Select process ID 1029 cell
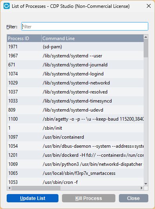Image resolution: width=155 pixels, height=209 pixels. click(24, 83)
